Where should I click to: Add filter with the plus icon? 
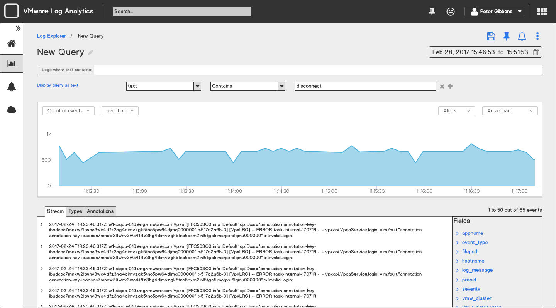[x=450, y=86]
